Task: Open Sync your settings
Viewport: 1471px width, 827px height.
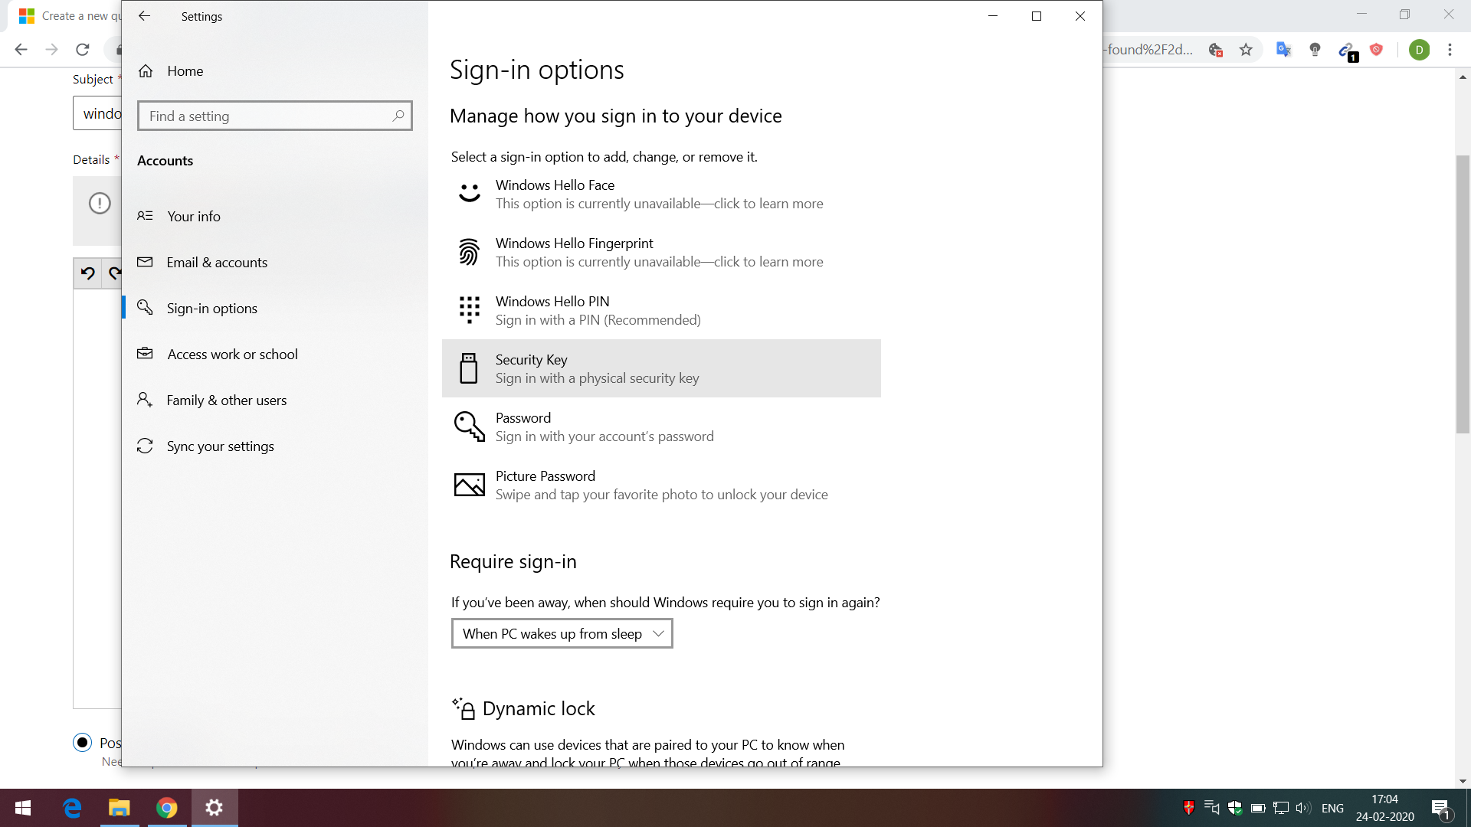Action: click(x=274, y=446)
